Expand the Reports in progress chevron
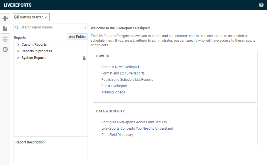Screen dimensions: 267x165 point(18,51)
